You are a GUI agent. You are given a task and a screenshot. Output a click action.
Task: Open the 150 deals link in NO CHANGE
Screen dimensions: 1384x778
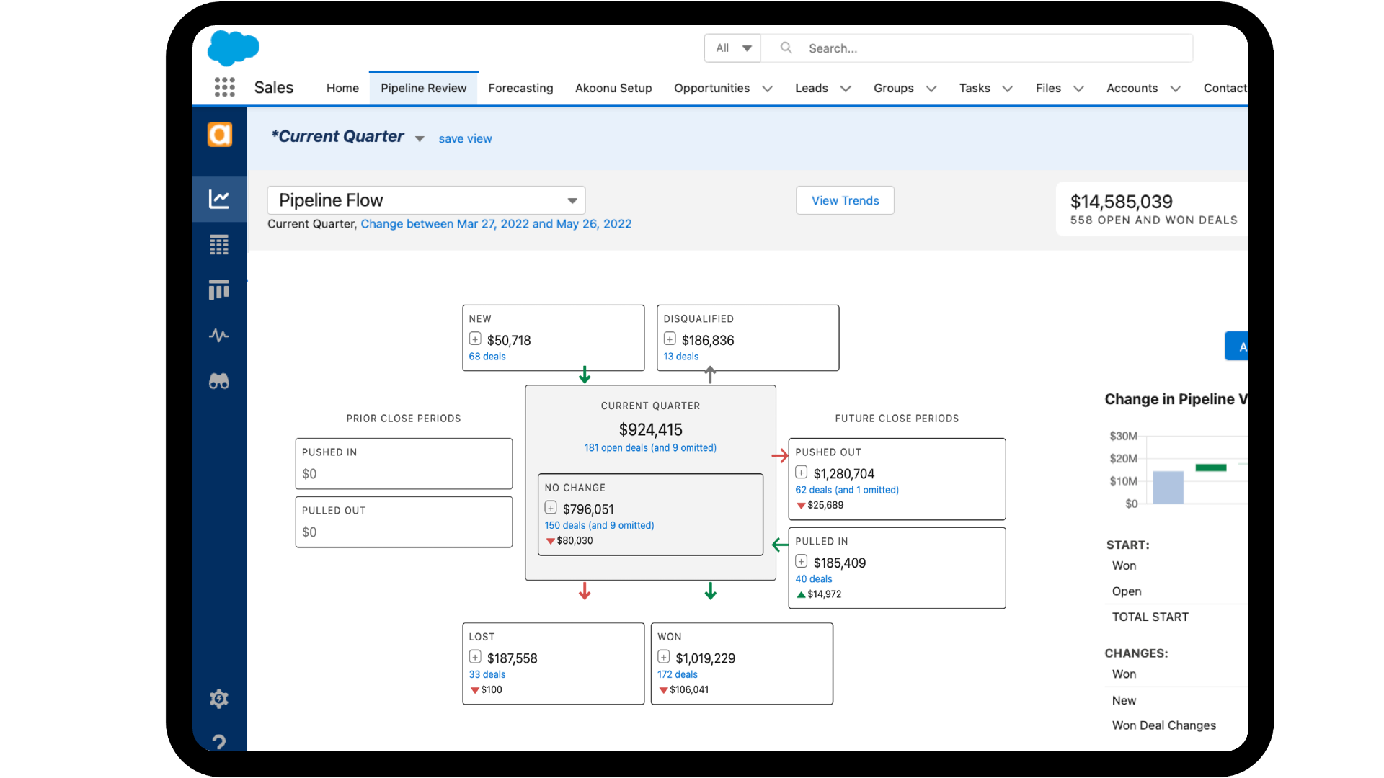[599, 526]
